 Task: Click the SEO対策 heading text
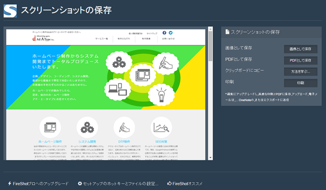coord(161,142)
